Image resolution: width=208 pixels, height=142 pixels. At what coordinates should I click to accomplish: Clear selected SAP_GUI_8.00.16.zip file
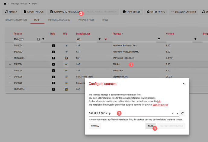(x=173, y=113)
